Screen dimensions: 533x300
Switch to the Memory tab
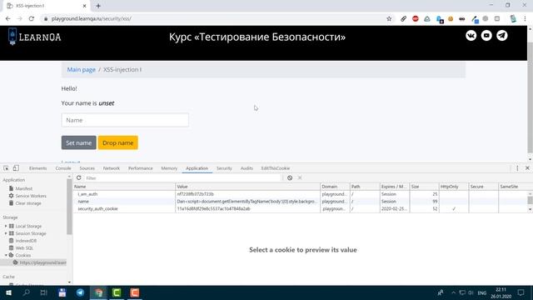[x=169, y=168]
